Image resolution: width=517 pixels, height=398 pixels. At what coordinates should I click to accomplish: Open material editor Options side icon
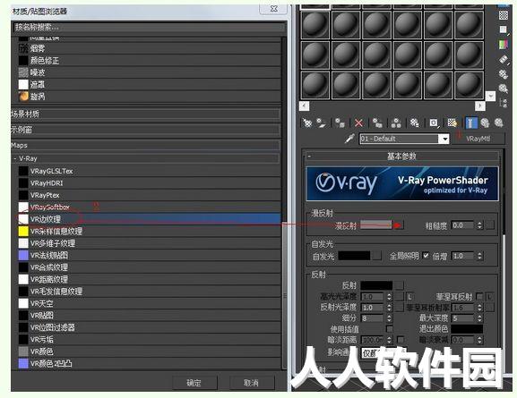(x=504, y=73)
